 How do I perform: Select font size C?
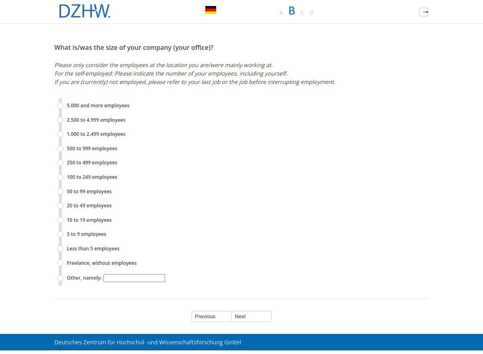click(302, 13)
